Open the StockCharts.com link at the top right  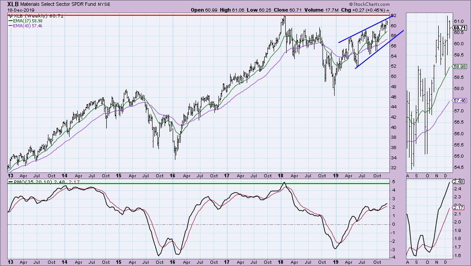[371, 4]
